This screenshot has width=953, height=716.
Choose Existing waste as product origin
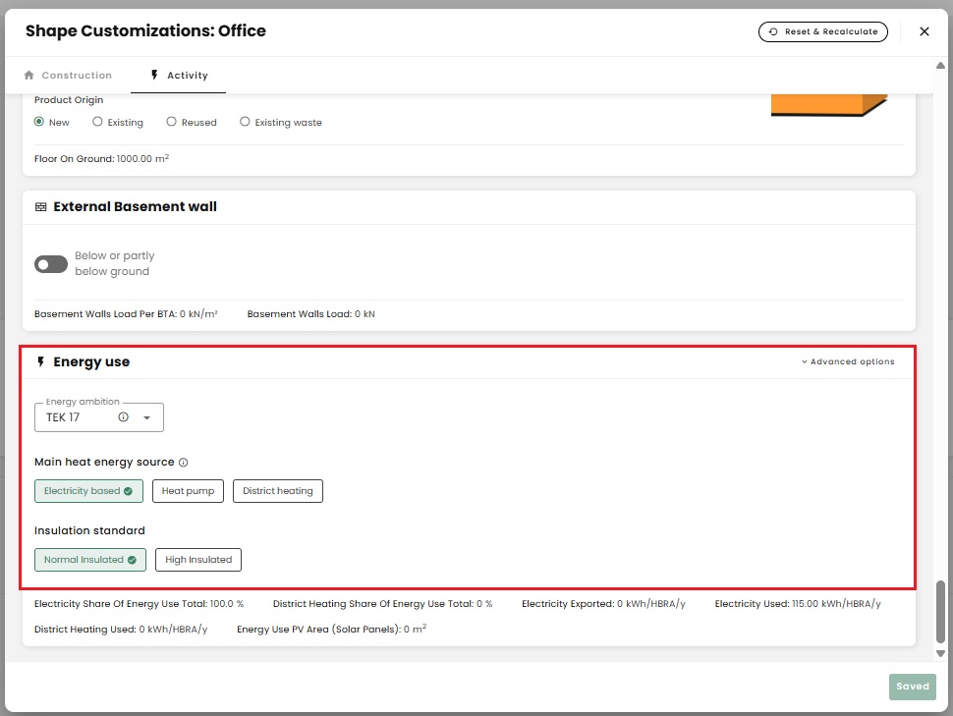click(x=245, y=123)
